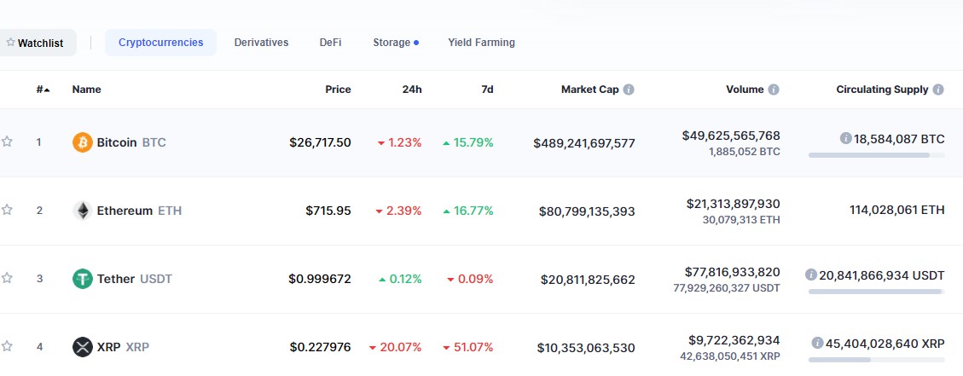Sort by the # rank column
Image resolution: width=963 pixels, height=376 pixels.
point(43,90)
